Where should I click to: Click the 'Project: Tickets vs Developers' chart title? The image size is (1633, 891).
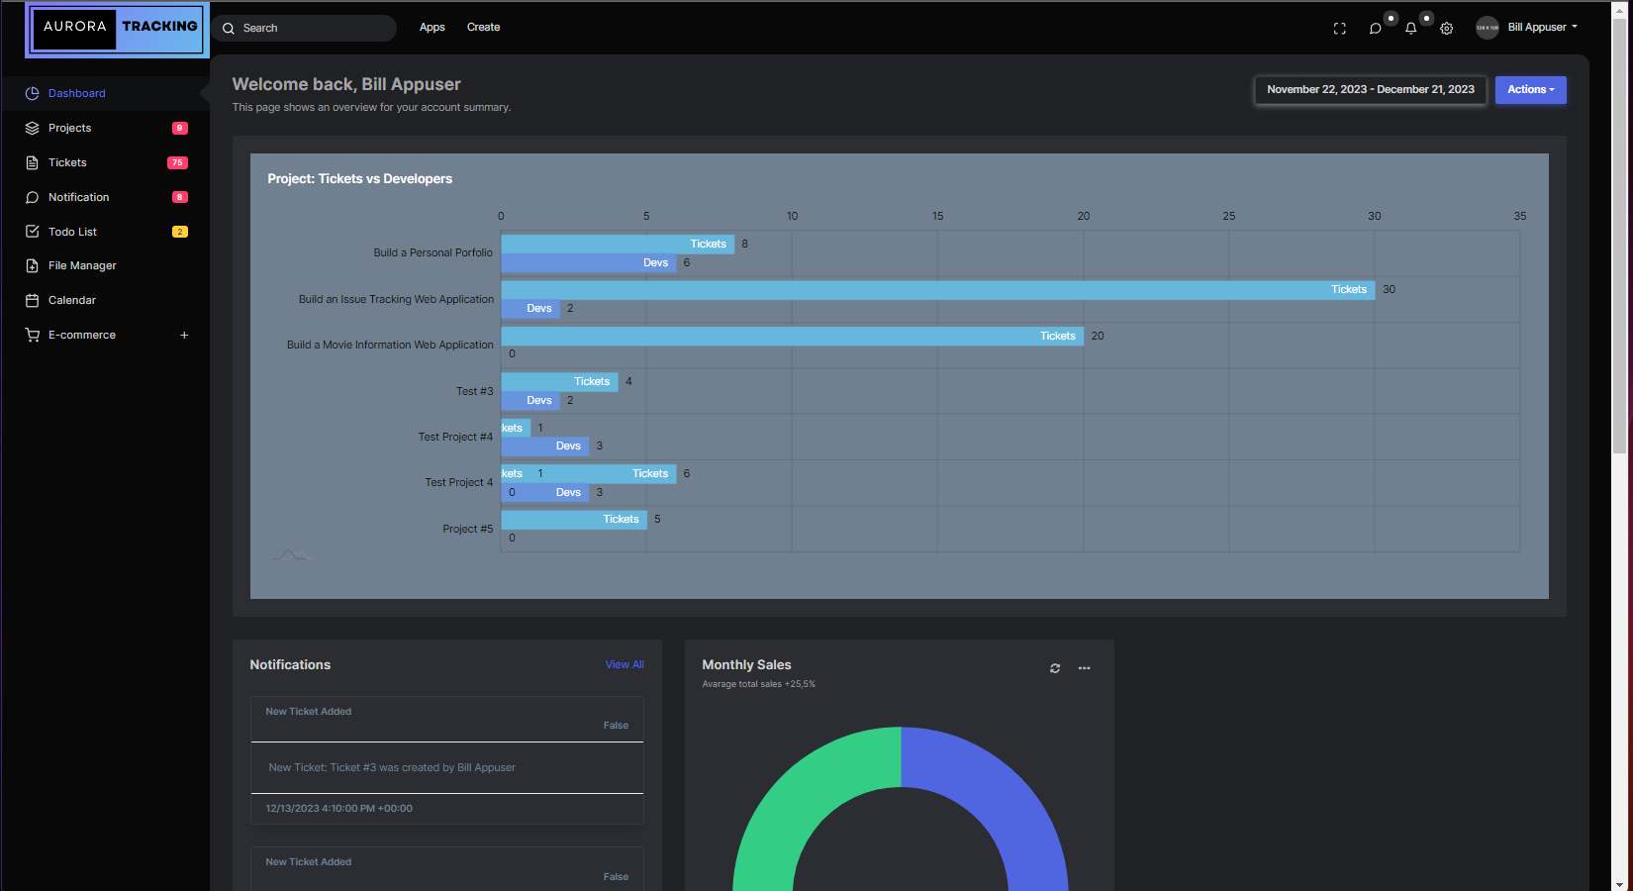[x=359, y=179]
